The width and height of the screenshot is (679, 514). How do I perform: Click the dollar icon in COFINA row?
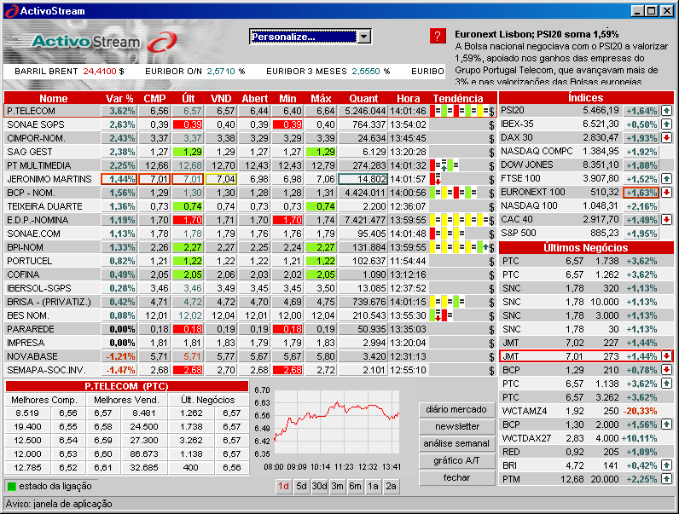(491, 275)
